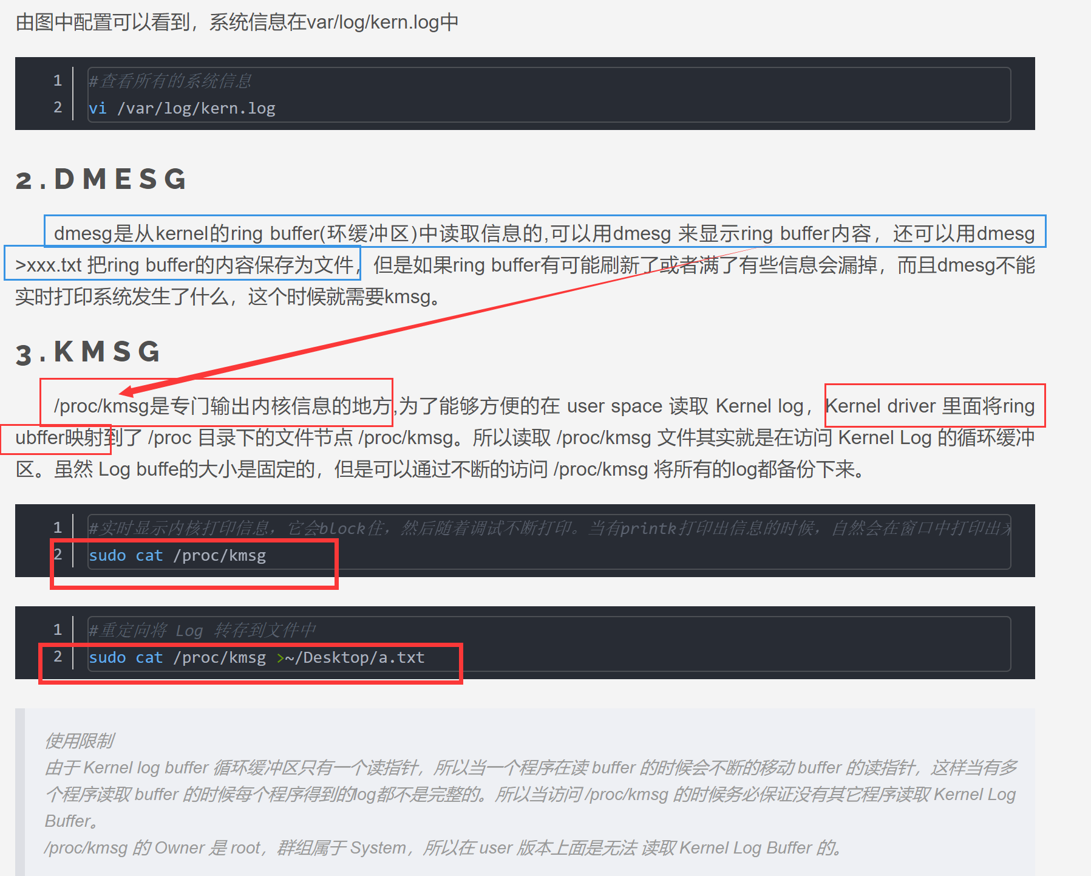Image resolution: width=1091 pixels, height=876 pixels.
Task: Click the text 这个时候就需要kmsg
Action: tap(344, 296)
